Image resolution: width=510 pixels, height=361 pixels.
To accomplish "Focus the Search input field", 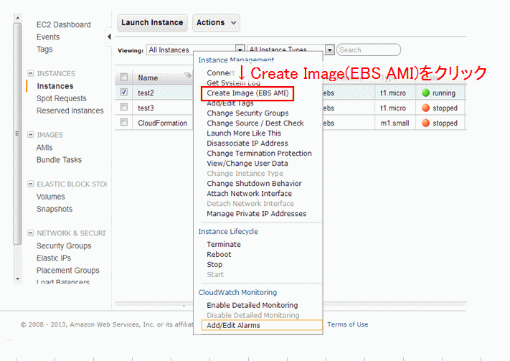I will click(x=369, y=50).
